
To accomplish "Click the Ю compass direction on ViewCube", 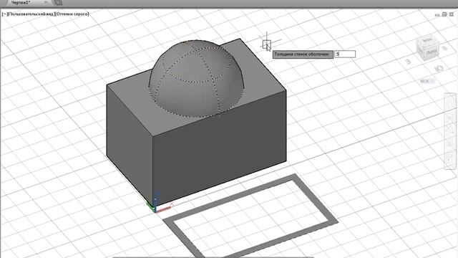I will click(x=438, y=69).
